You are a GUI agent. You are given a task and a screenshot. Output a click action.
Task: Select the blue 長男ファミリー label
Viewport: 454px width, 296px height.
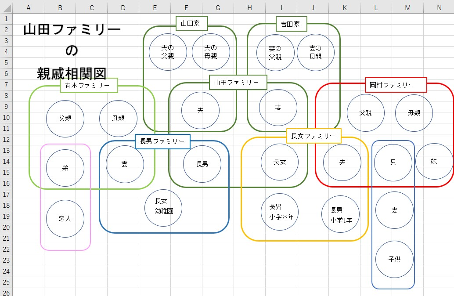(x=162, y=141)
